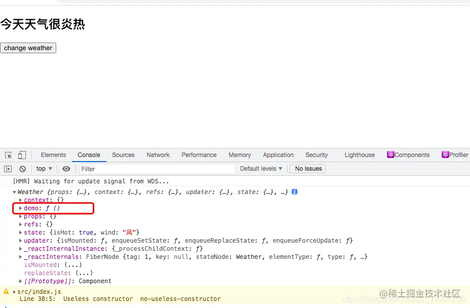Open the React Profiler tab
Image resolution: width=470 pixels, height=308 pixels.
455,155
